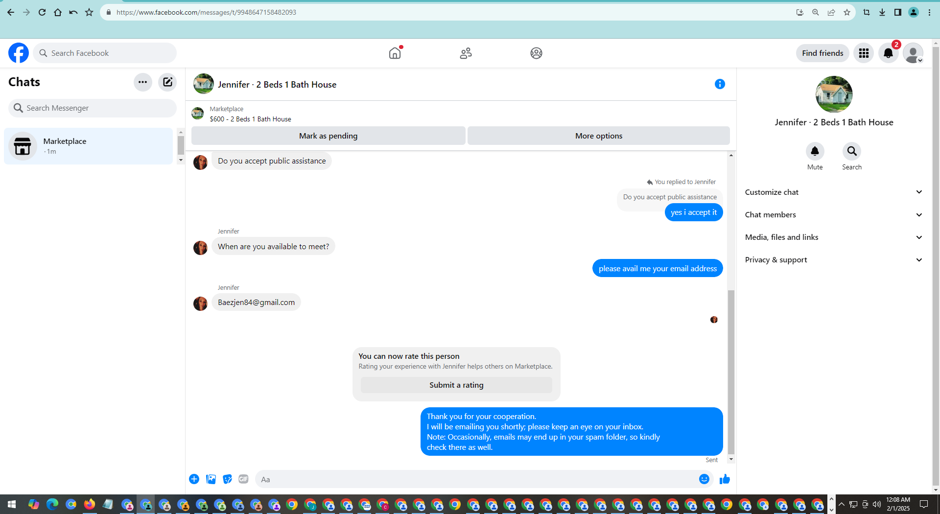Click the conversation scrollbar thumb
The width and height of the screenshot is (940, 514).
(731, 372)
